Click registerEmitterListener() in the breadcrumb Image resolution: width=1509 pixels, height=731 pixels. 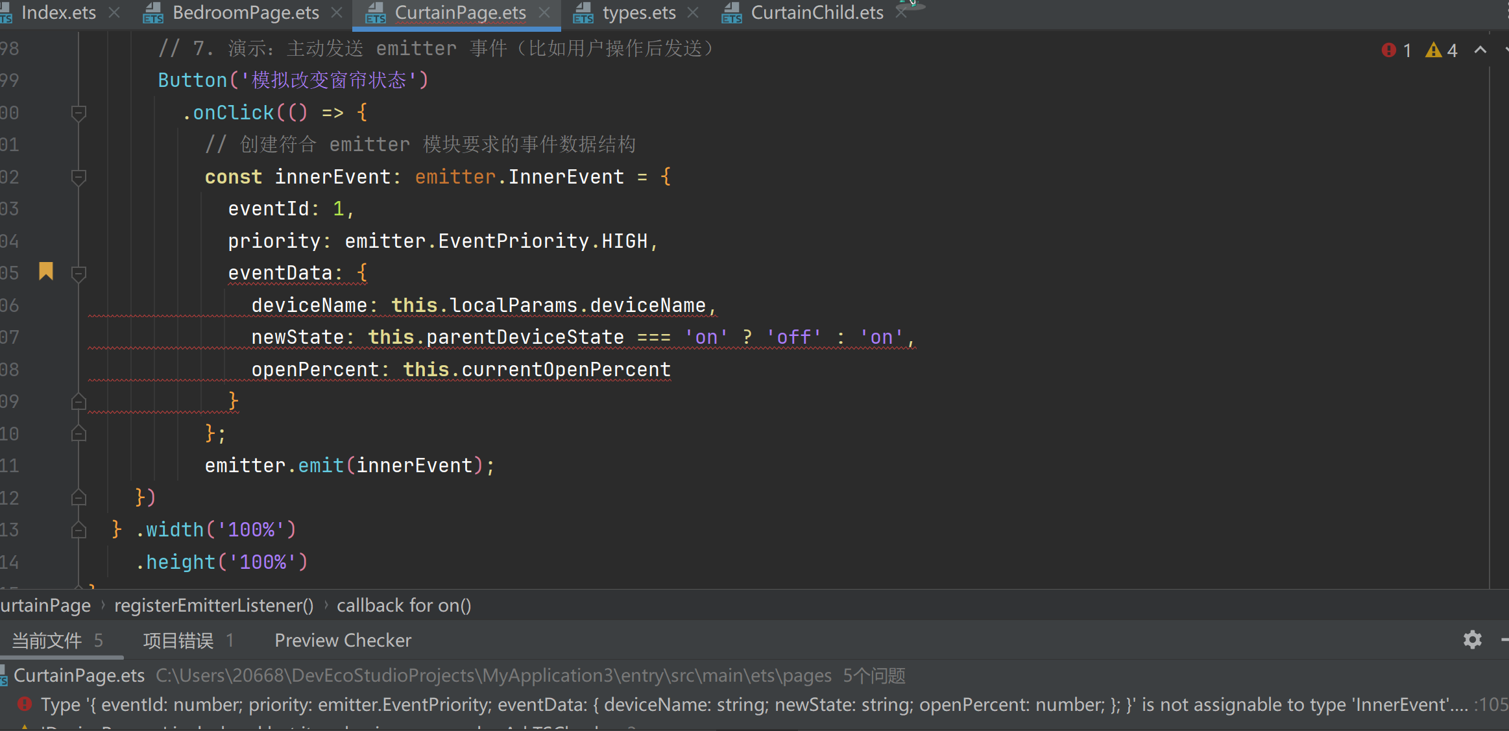click(x=213, y=605)
